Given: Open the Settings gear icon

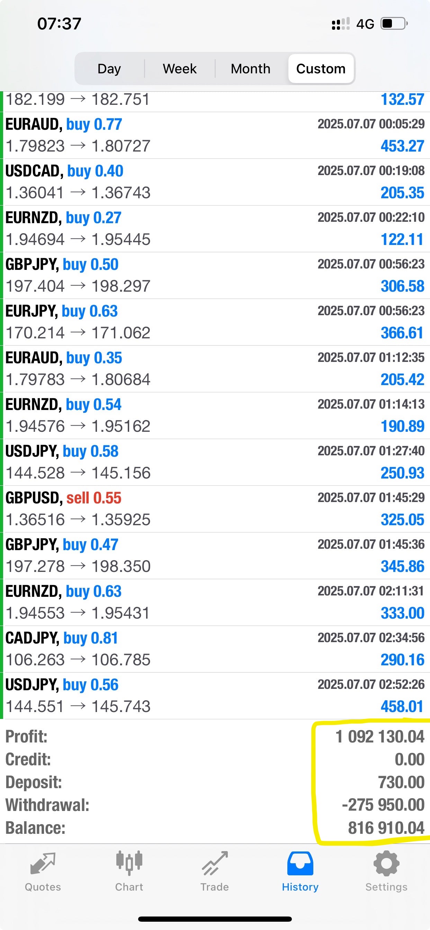Looking at the screenshot, I should pos(386,864).
